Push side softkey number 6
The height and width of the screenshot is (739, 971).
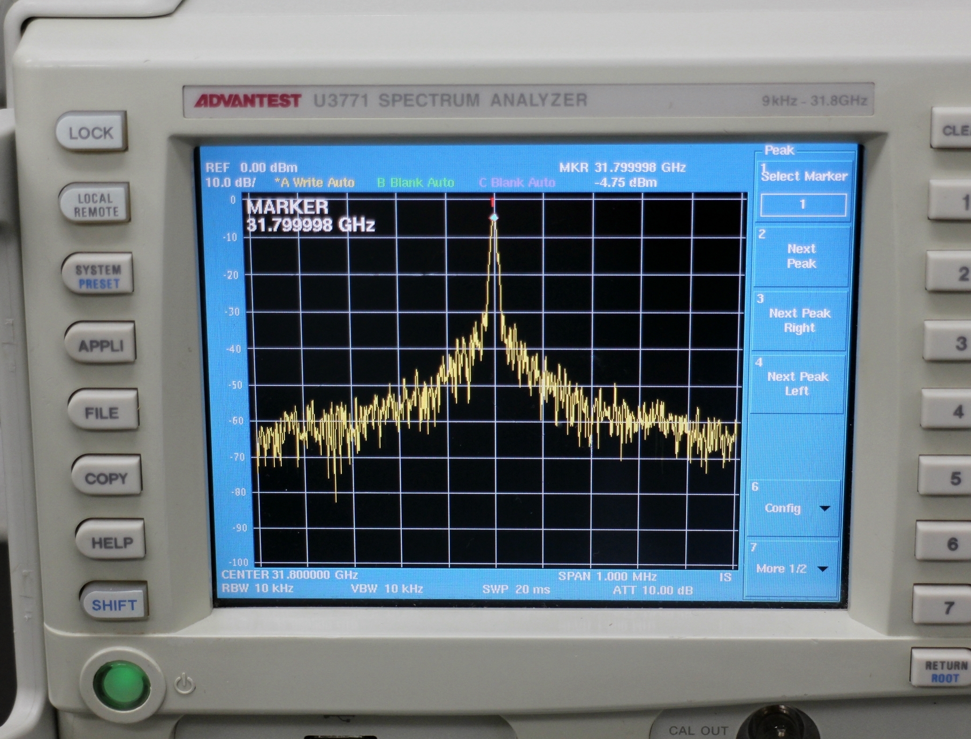click(943, 542)
